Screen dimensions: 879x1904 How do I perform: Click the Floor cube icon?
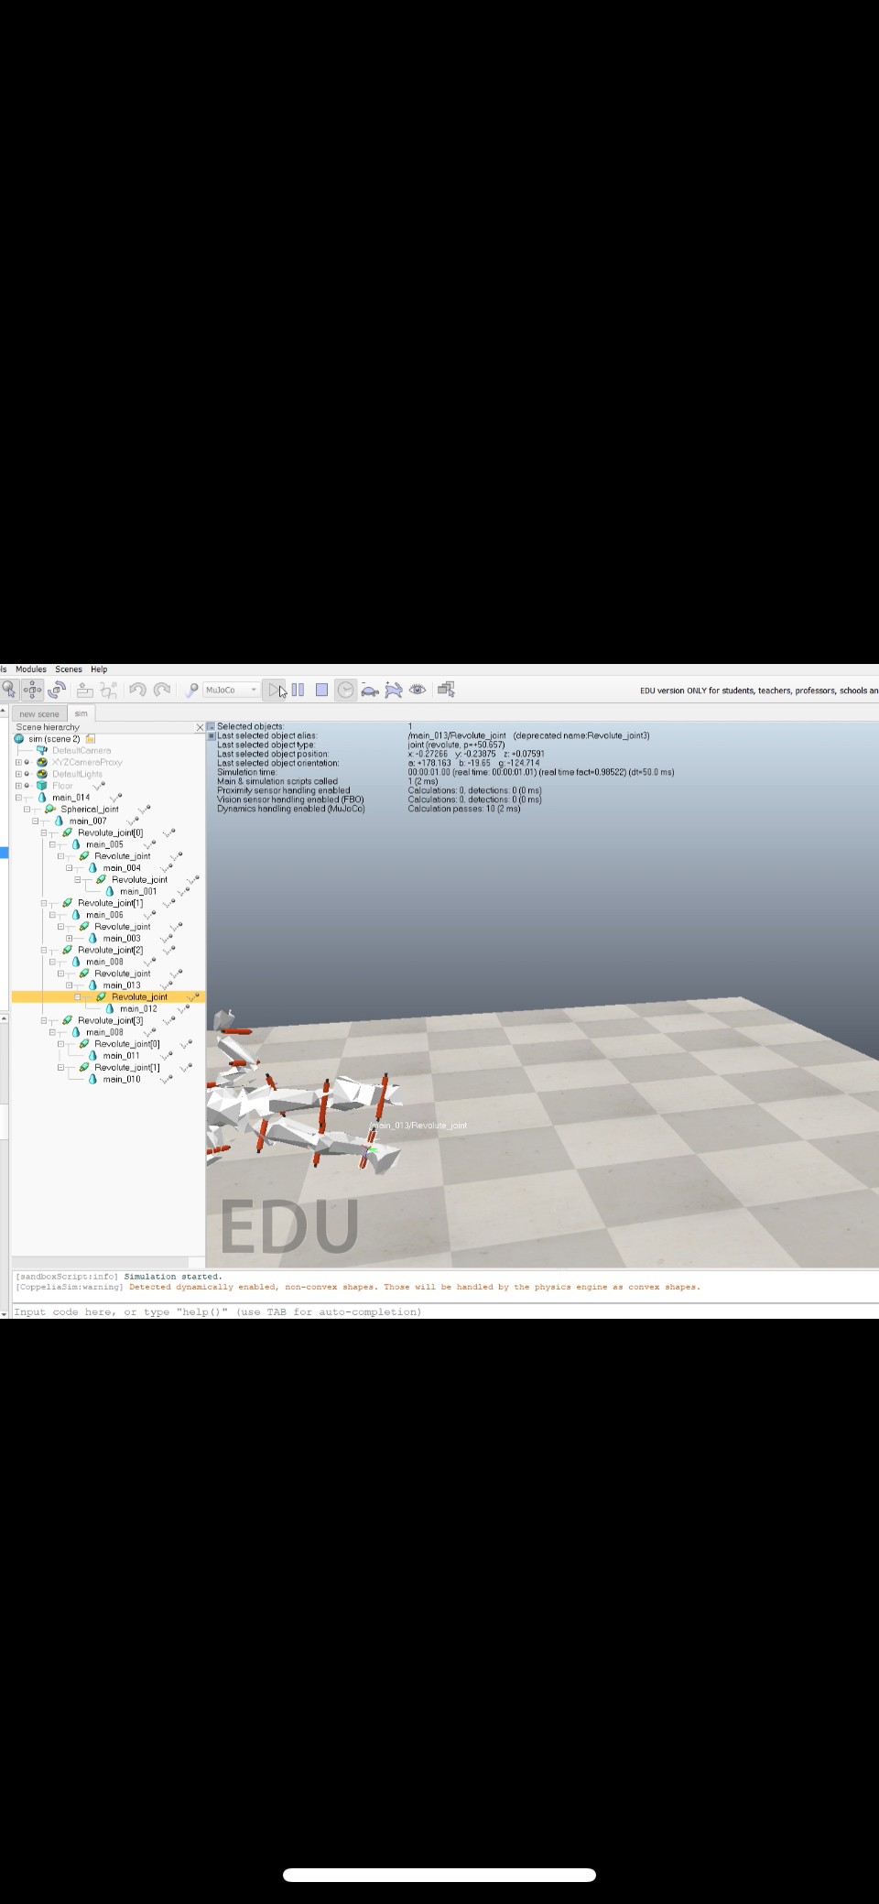pos(42,786)
